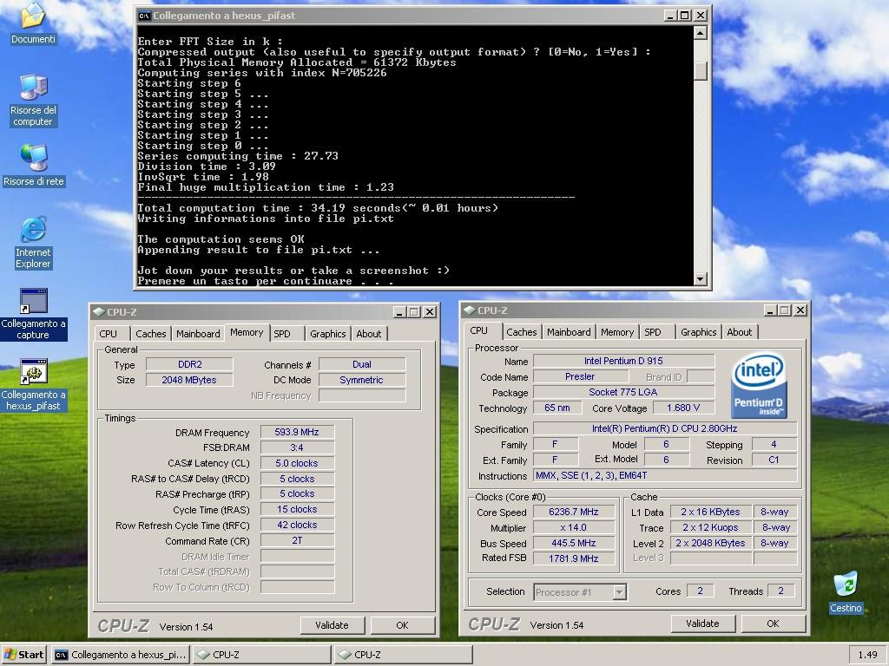
Task: Click the Technology 65 nm field
Action: pyautogui.click(x=557, y=408)
